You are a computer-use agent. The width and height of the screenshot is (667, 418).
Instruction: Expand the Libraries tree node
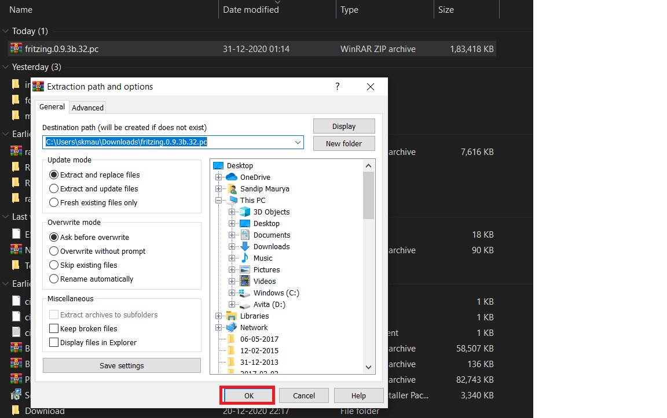coord(219,316)
